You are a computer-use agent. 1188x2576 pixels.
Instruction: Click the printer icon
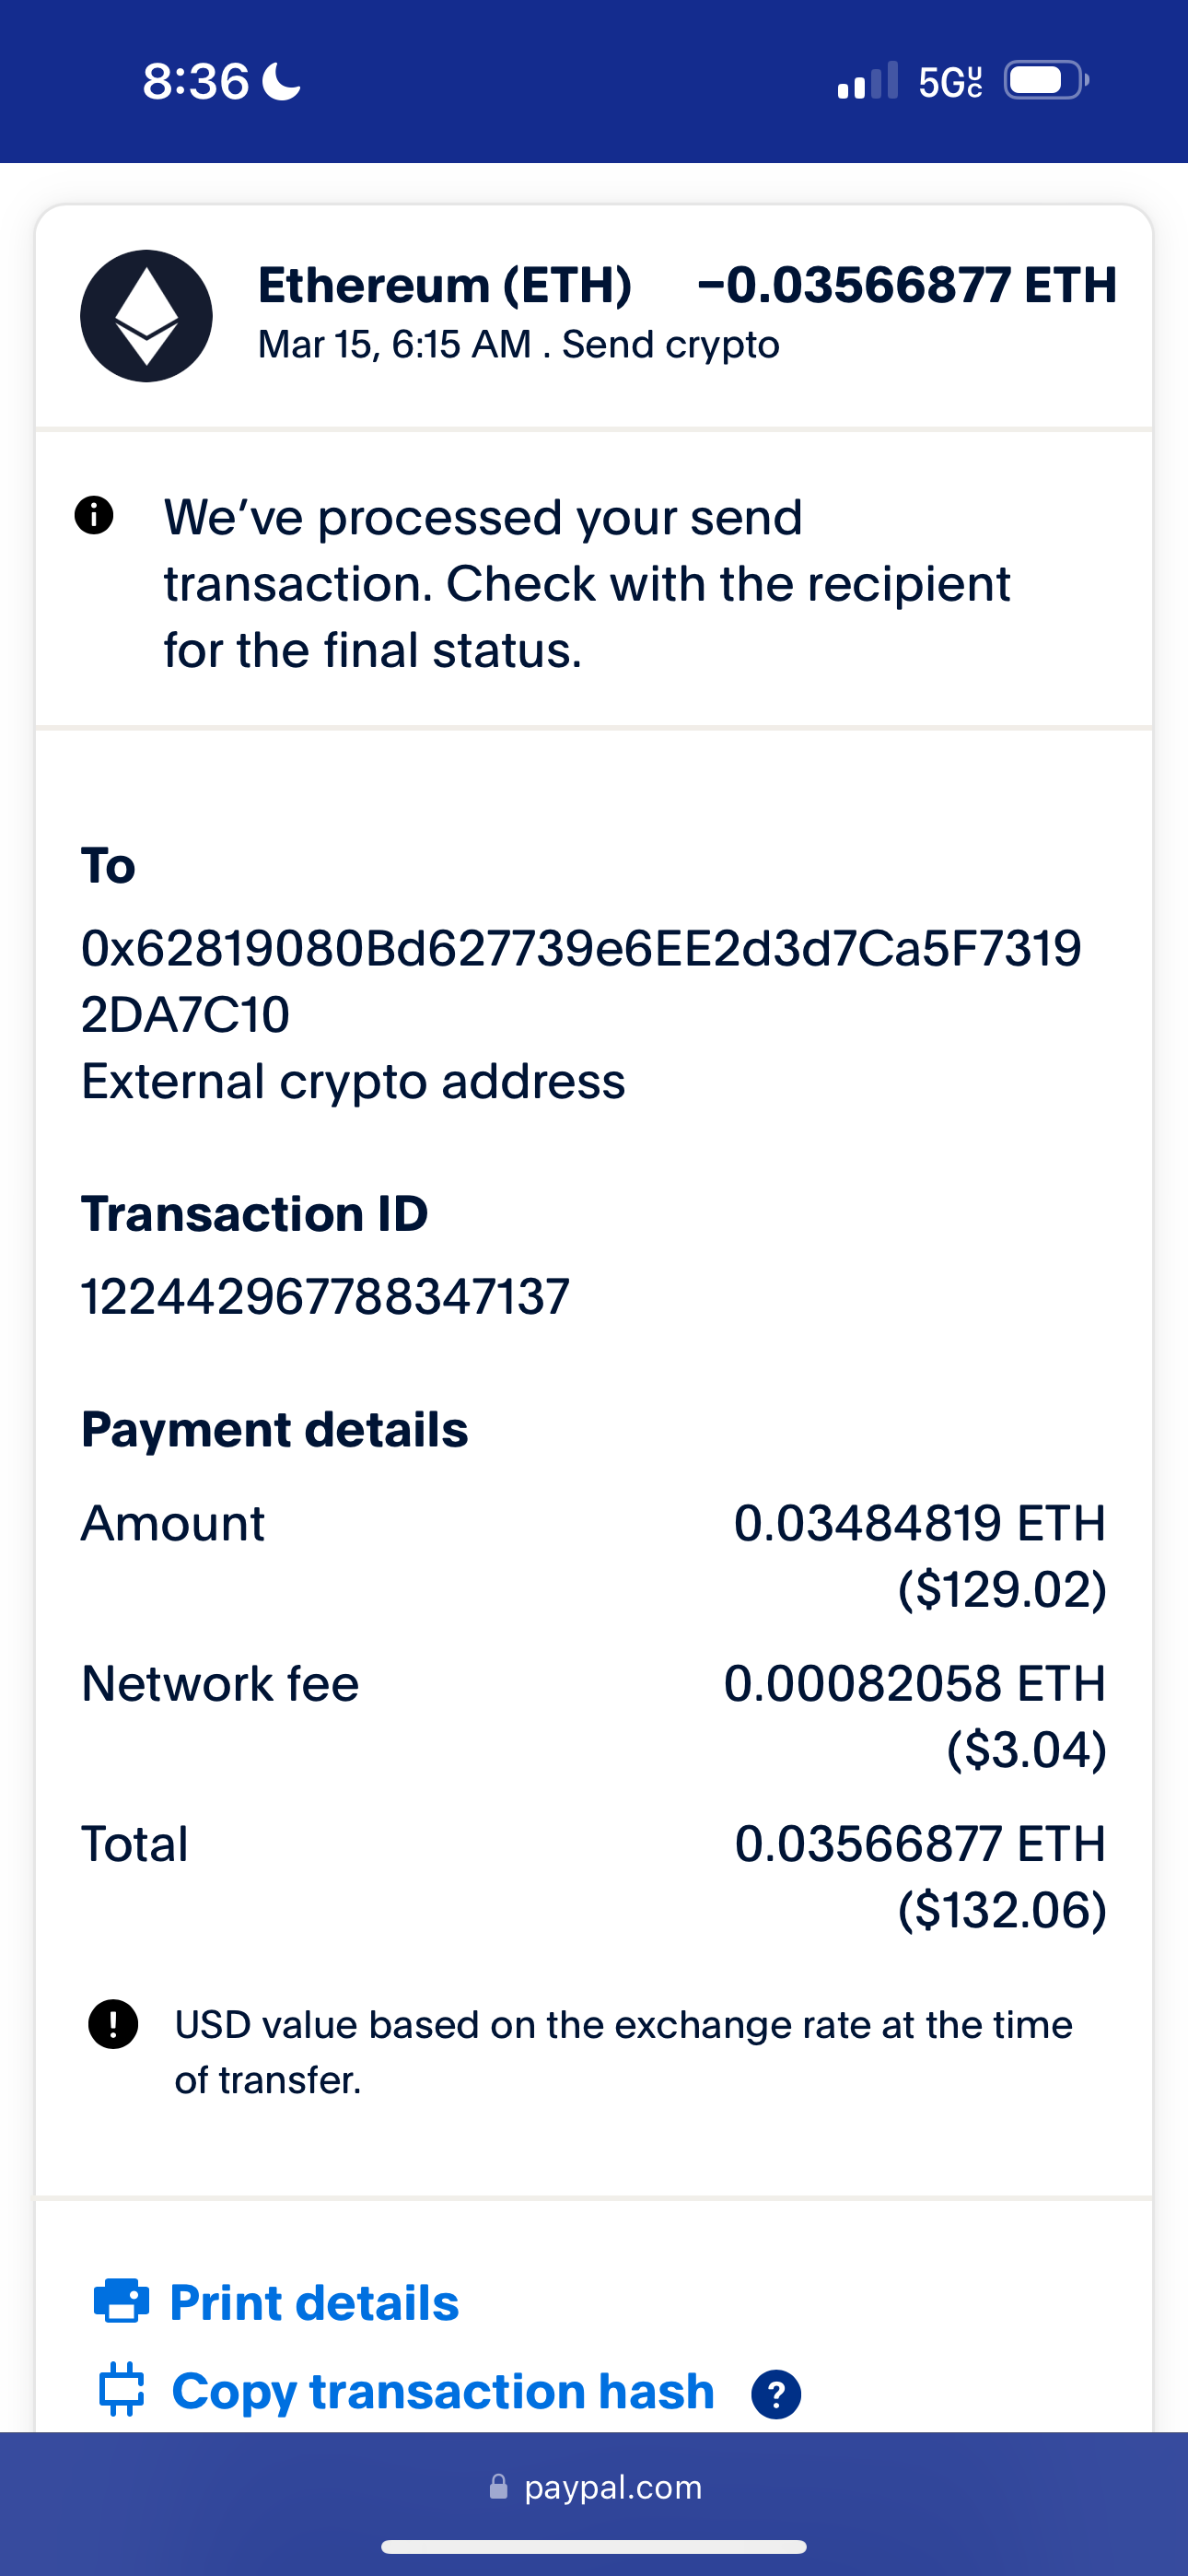(121, 2301)
